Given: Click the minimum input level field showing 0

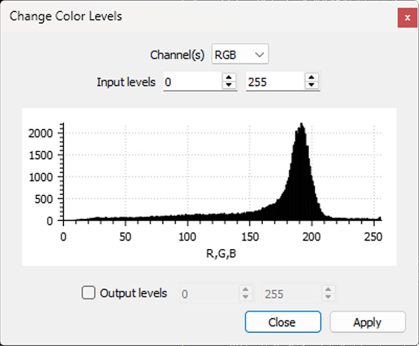Looking at the screenshot, I should [192, 82].
